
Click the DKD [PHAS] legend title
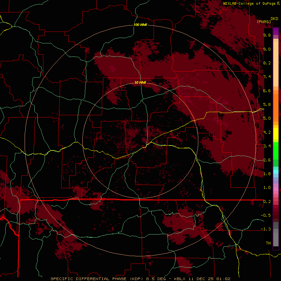[x=267, y=20]
